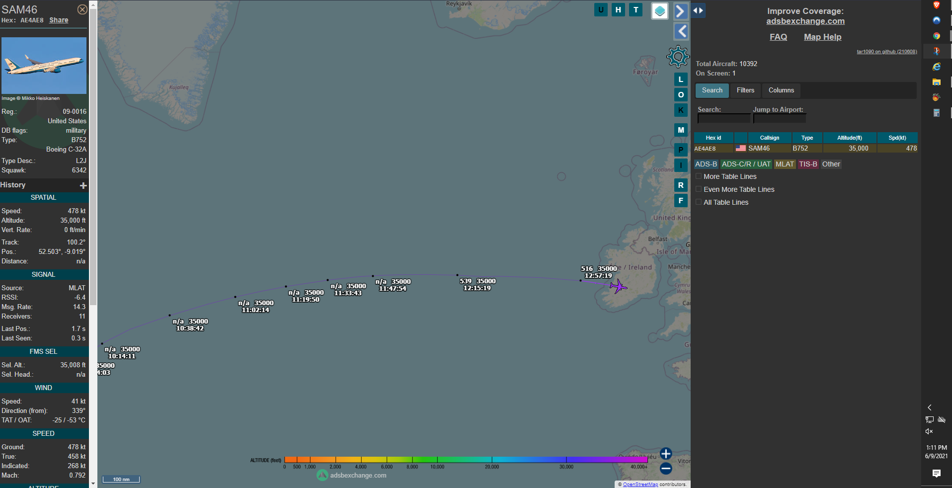
Task: Zoom out the map with the minus button
Action: [666, 468]
